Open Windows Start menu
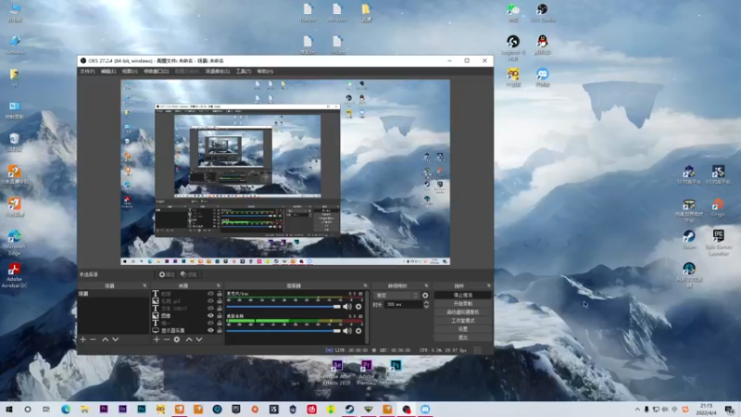Image resolution: width=741 pixels, height=417 pixels. (x=9, y=409)
